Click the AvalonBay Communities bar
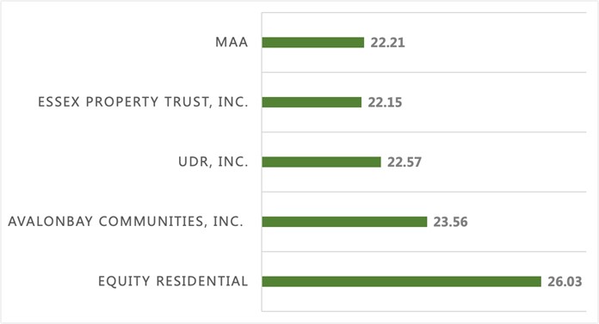The image size is (599, 324). coord(344,222)
